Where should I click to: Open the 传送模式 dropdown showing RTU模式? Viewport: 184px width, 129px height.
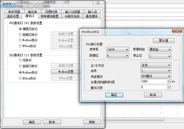156,76
